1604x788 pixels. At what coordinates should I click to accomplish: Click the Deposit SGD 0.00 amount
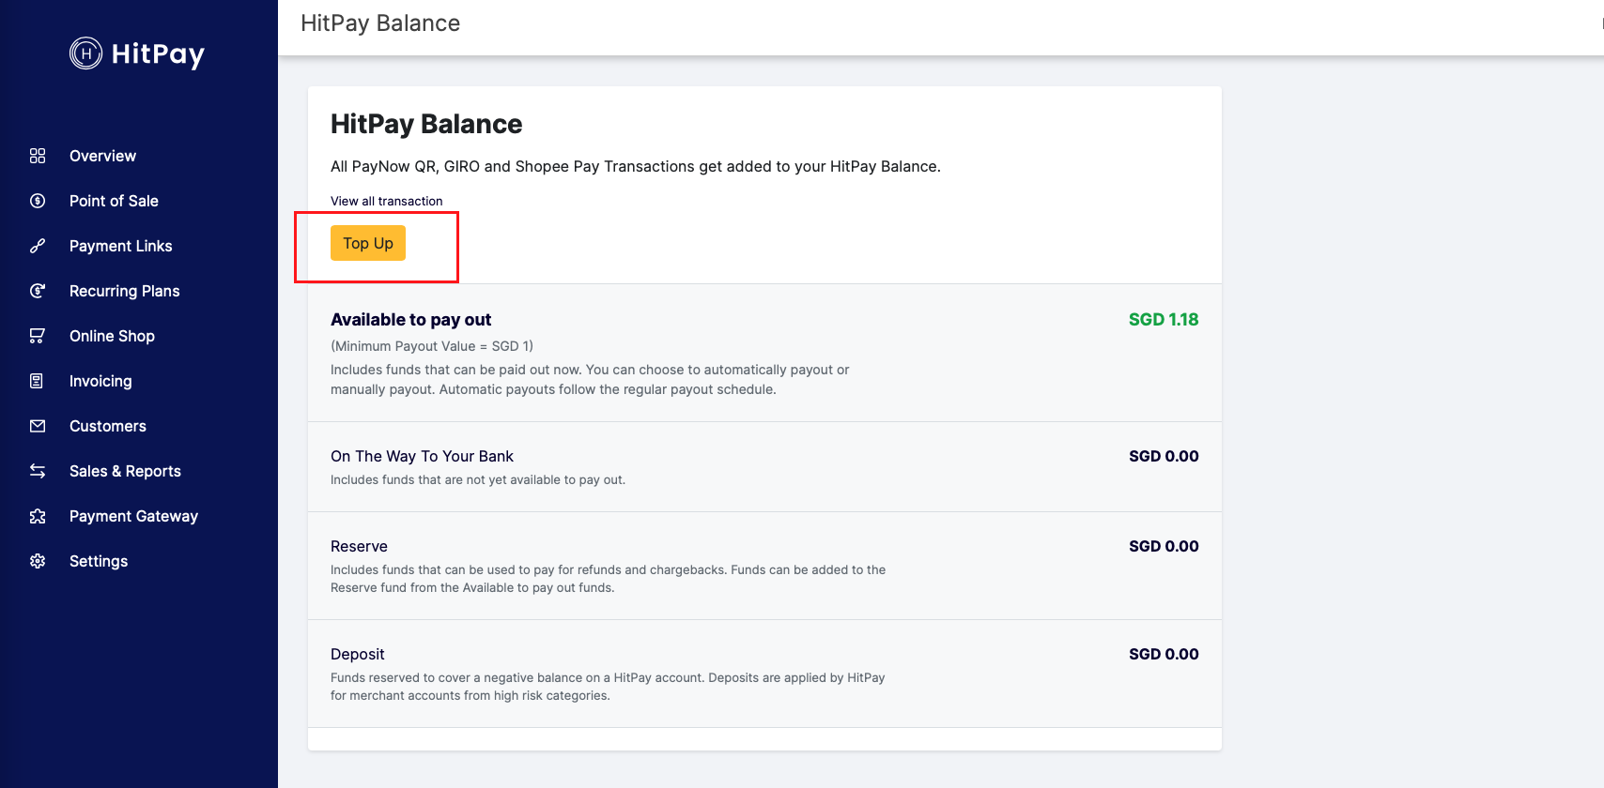pos(1164,654)
